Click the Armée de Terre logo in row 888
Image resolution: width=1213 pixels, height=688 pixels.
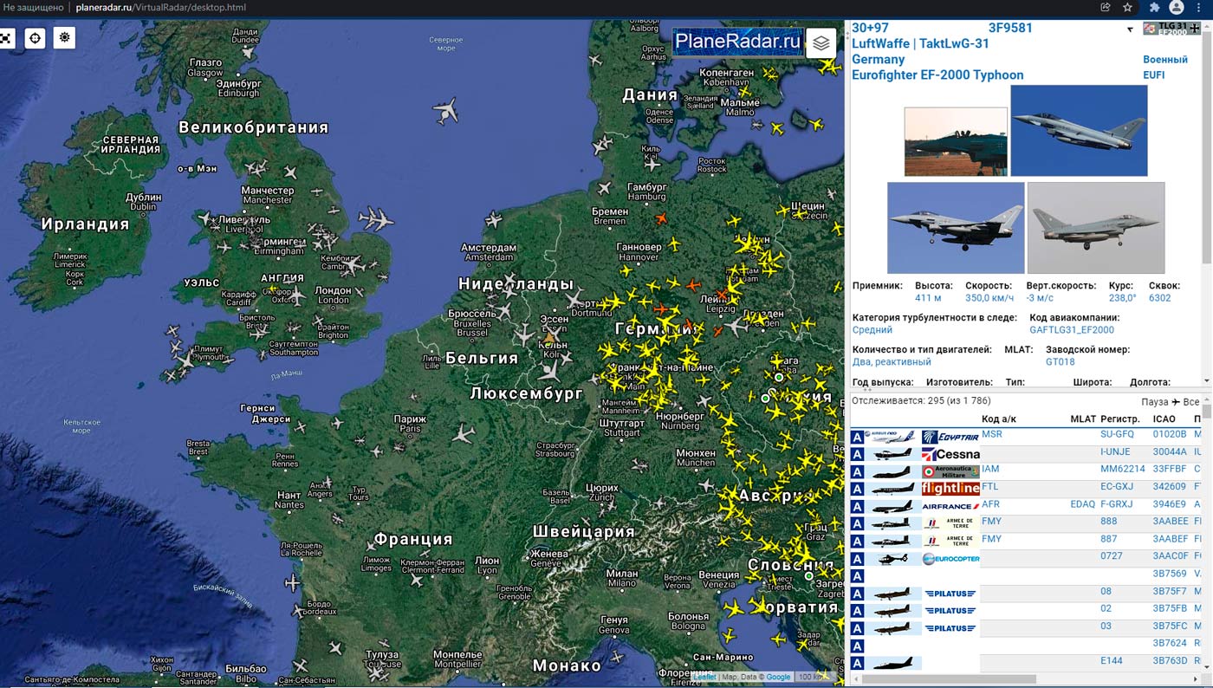(x=950, y=523)
